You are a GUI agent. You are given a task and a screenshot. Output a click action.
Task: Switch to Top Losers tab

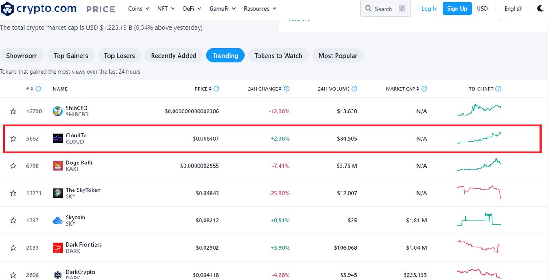coord(120,56)
